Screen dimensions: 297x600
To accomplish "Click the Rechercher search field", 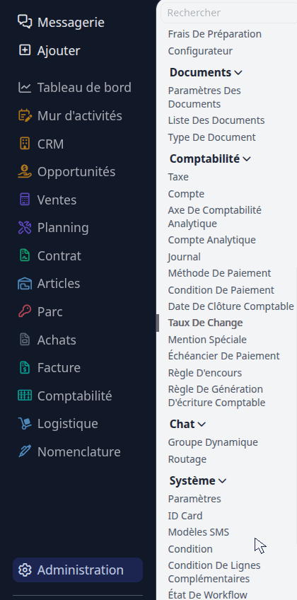I will [228, 13].
